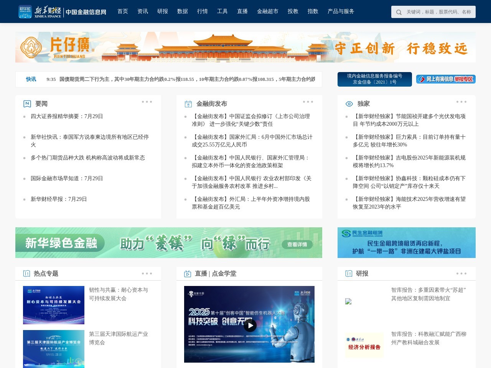Open more items via 要闻 ellipsis
This screenshot has height=368, width=491.
tap(146, 102)
